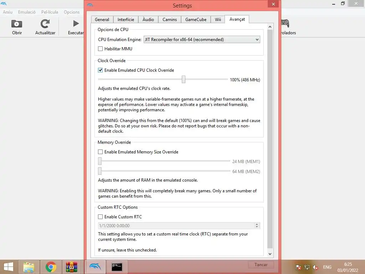This screenshot has width=365, height=274.
Task: Click the taskbar clock showing 6:25
Action: [348, 267]
